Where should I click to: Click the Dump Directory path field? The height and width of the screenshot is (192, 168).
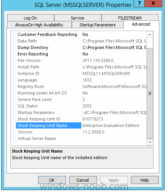coord(114,47)
